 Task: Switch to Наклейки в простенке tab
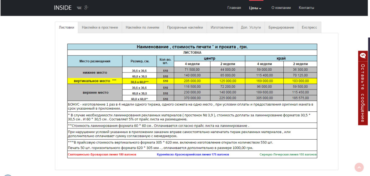tap(100, 27)
